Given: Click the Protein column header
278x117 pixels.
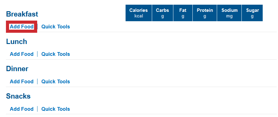Looking at the screenshot, I should pos(205,13).
